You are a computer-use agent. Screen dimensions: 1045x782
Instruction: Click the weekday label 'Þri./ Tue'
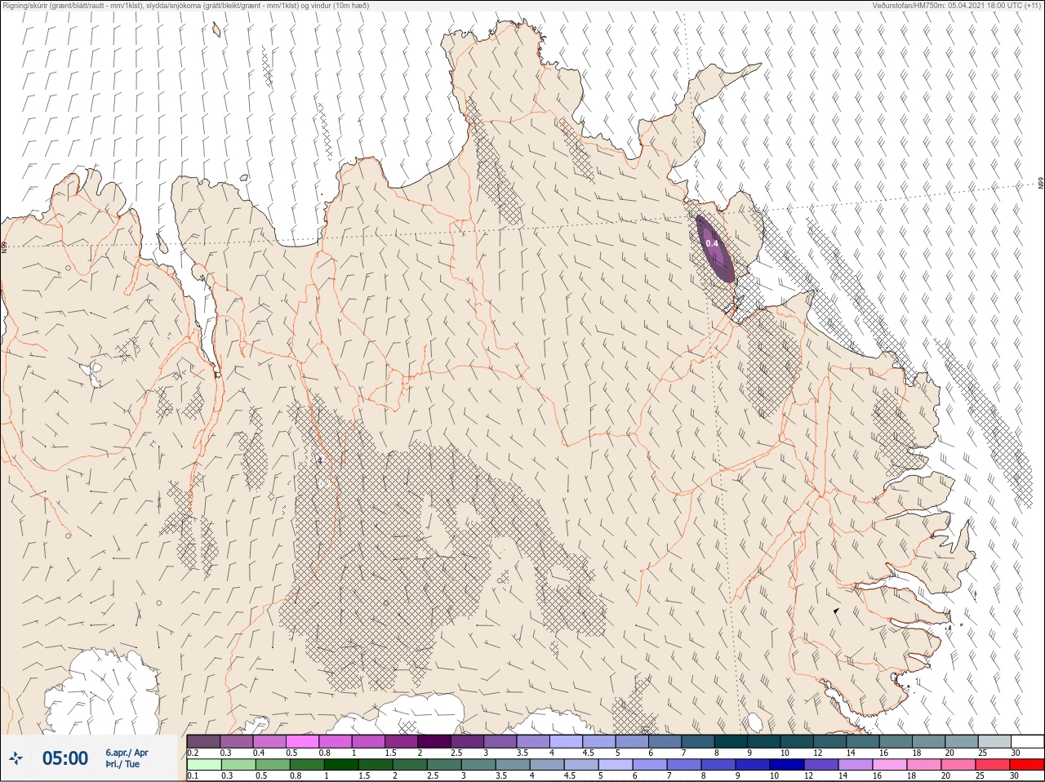point(121,764)
